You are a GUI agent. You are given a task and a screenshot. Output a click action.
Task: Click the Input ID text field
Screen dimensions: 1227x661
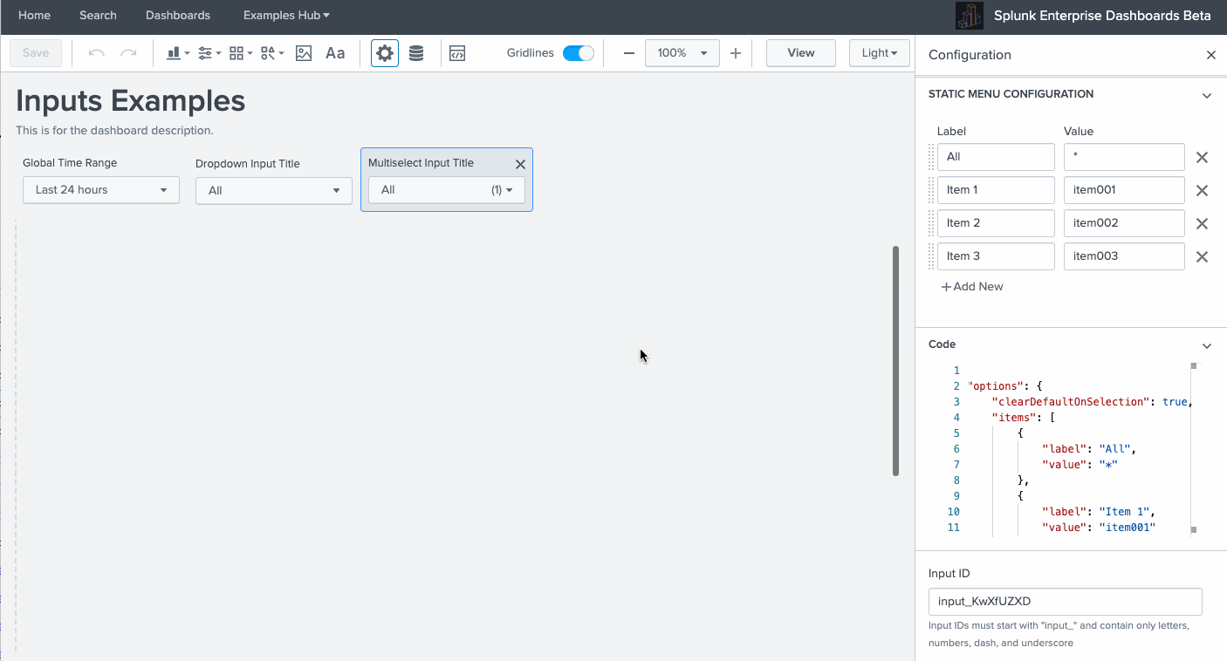click(x=1065, y=602)
